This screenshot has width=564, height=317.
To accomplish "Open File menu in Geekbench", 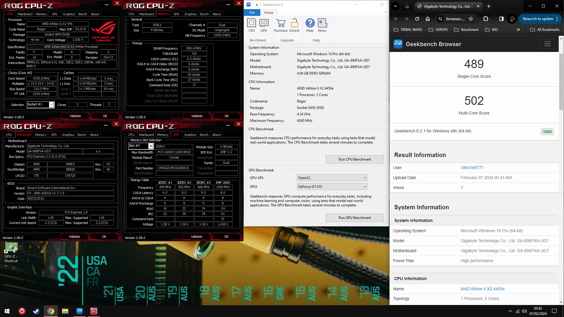I will tap(252, 13).
